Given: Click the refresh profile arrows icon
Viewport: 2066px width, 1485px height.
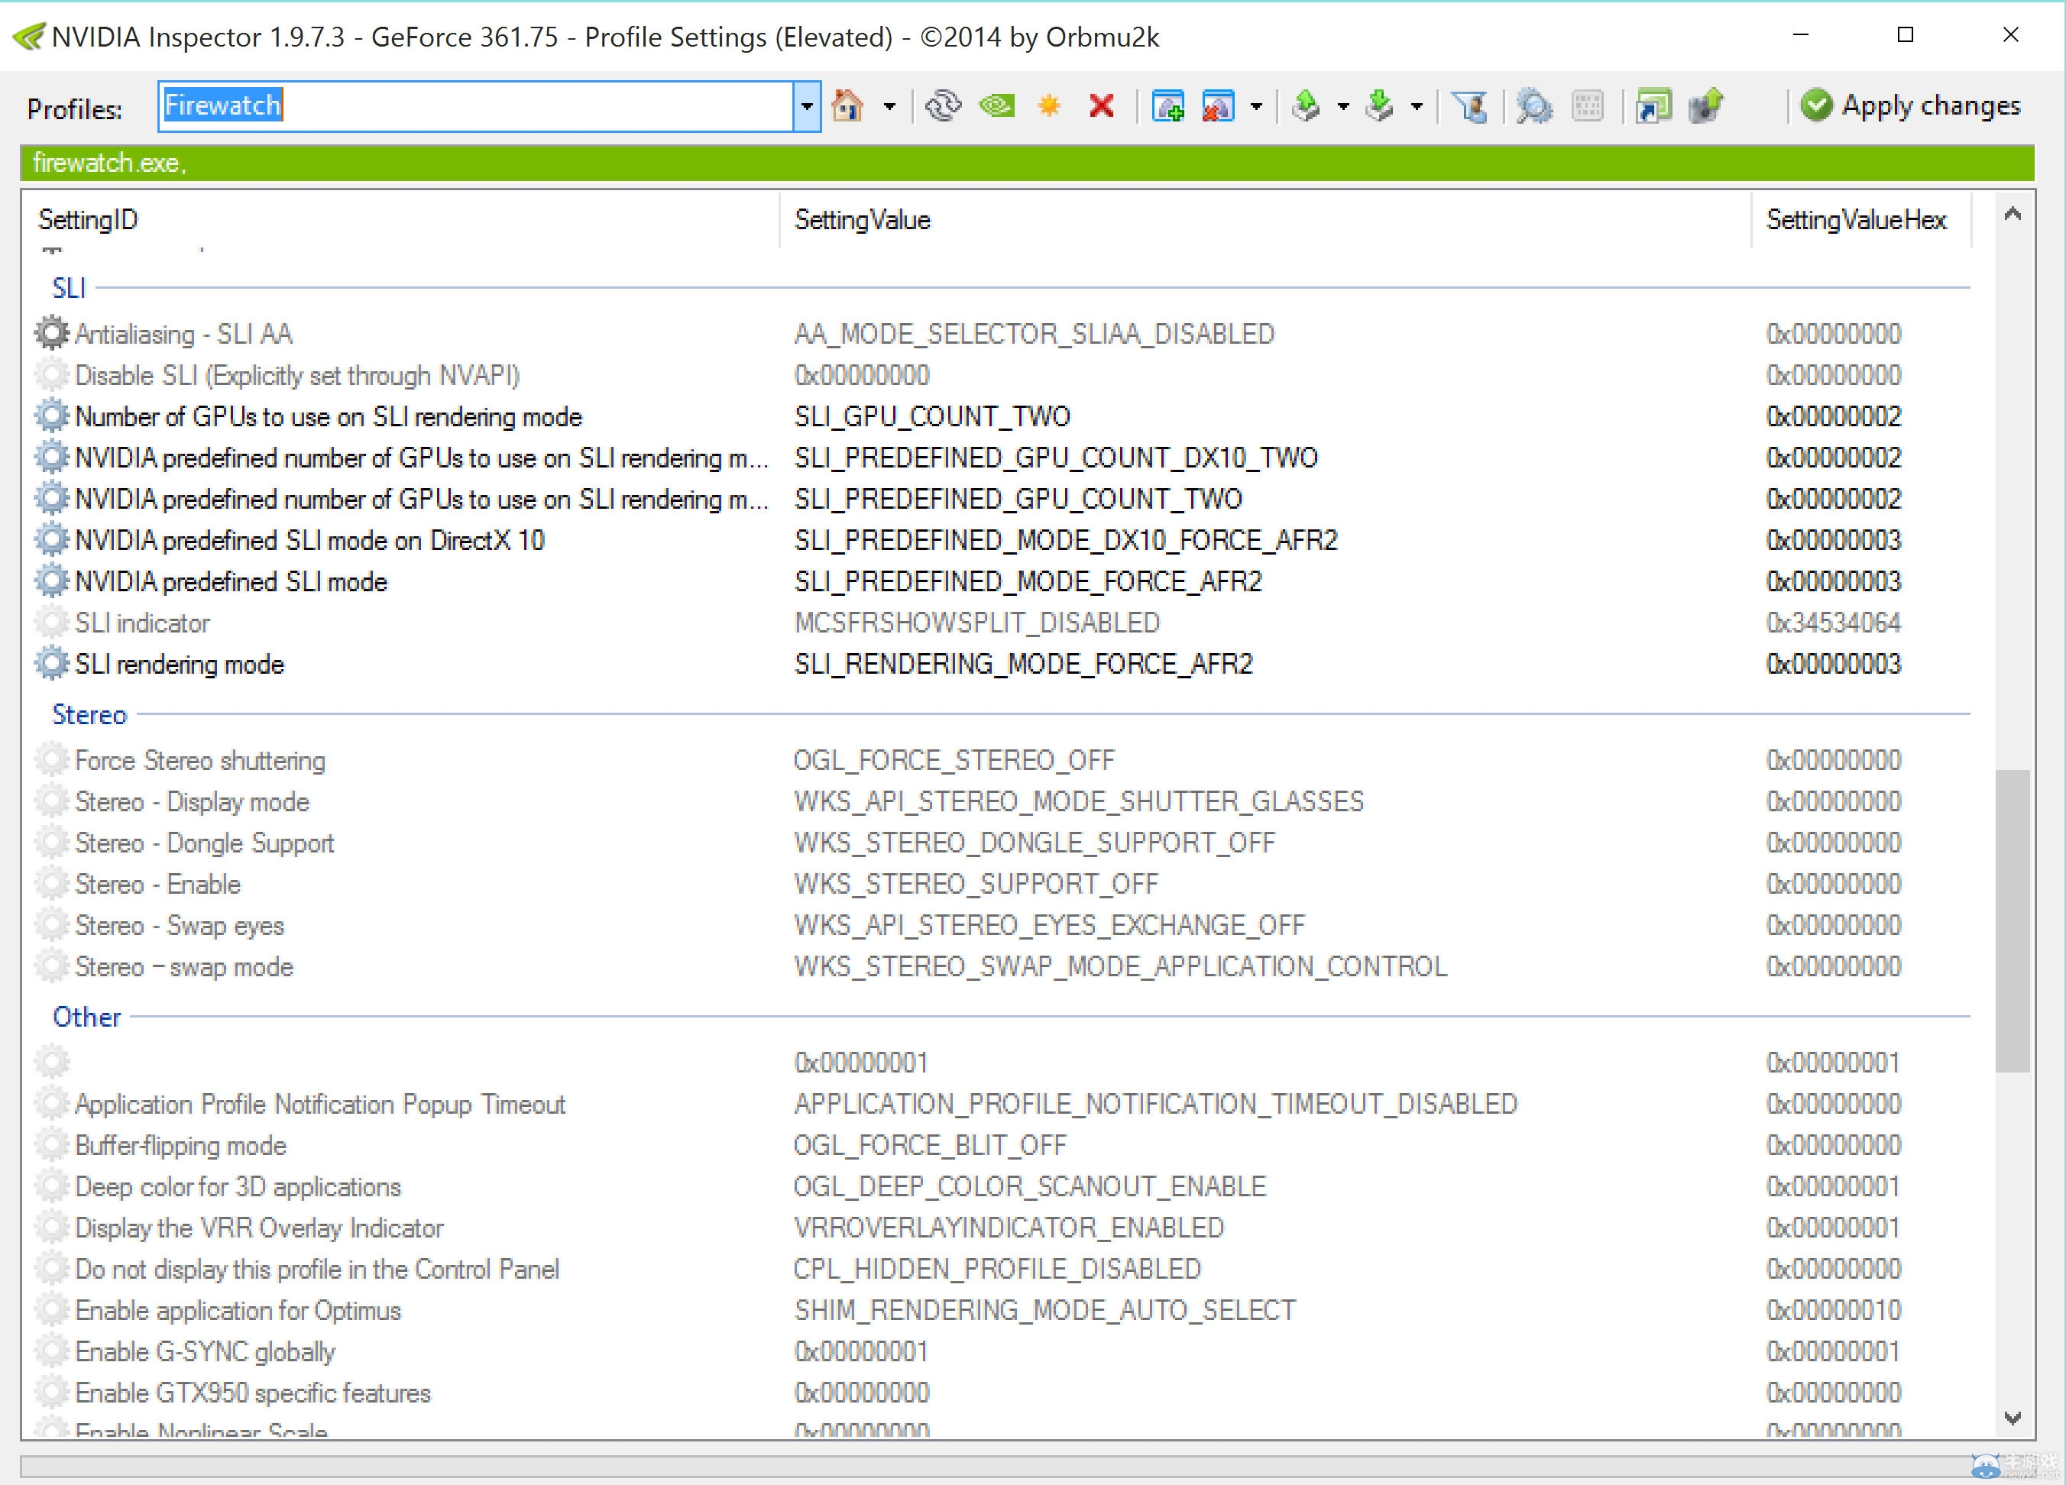Looking at the screenshot, I should coord(943,105).
